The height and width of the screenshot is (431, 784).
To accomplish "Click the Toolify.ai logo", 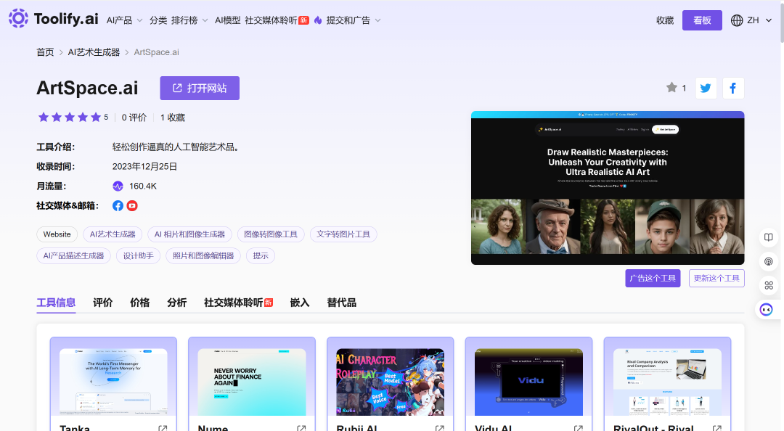I will pyautogui.click(x=54, y=18).
